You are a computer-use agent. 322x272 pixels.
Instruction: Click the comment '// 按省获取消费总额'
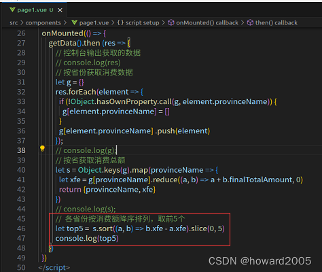click(90, 160)
